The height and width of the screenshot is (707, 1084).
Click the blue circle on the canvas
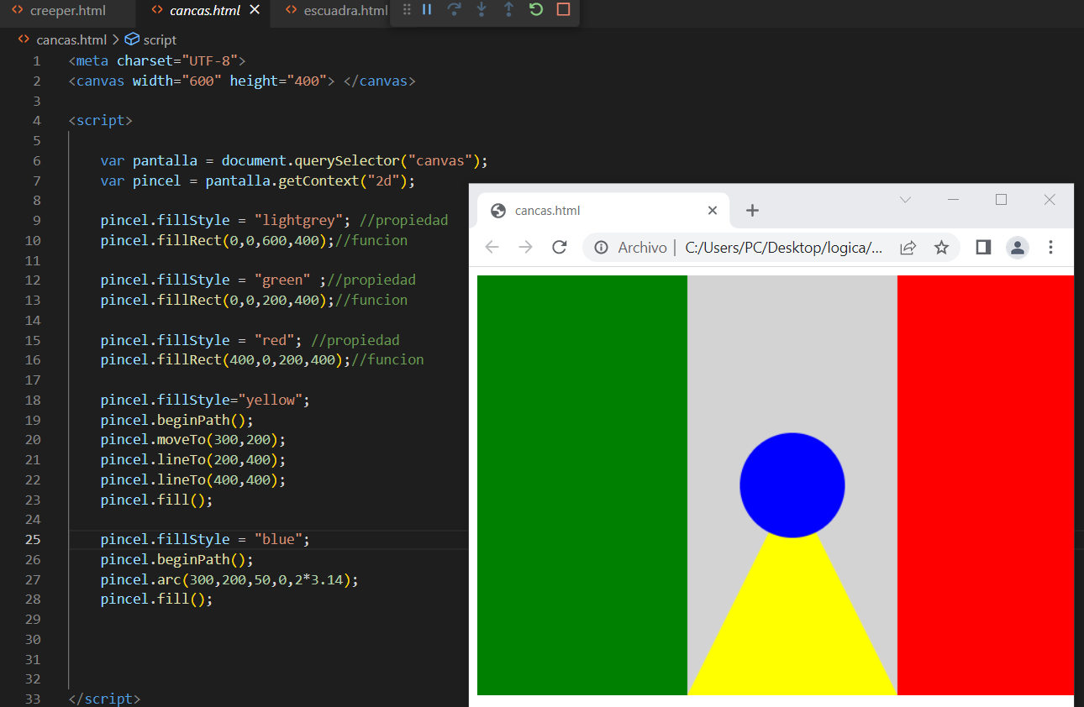[792, 484]
